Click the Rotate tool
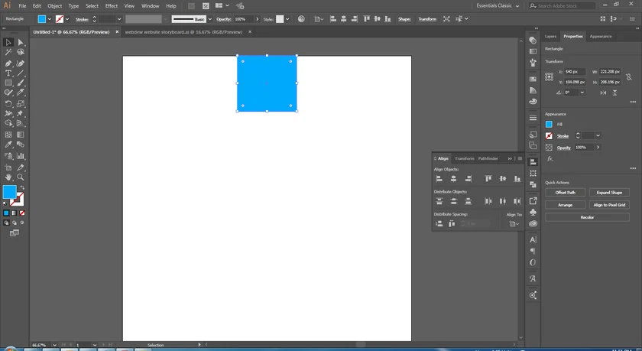The width and height of the screenshot is (642, 351). click(x=8, y=103)
